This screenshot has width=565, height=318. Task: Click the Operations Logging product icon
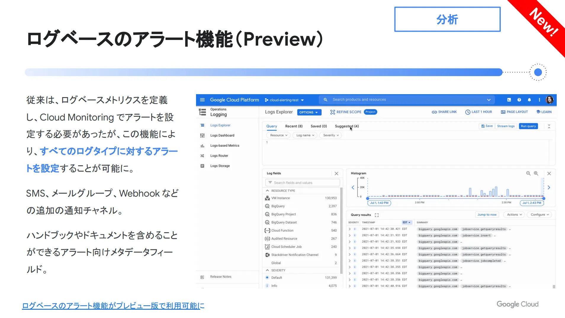coord(203,112)
